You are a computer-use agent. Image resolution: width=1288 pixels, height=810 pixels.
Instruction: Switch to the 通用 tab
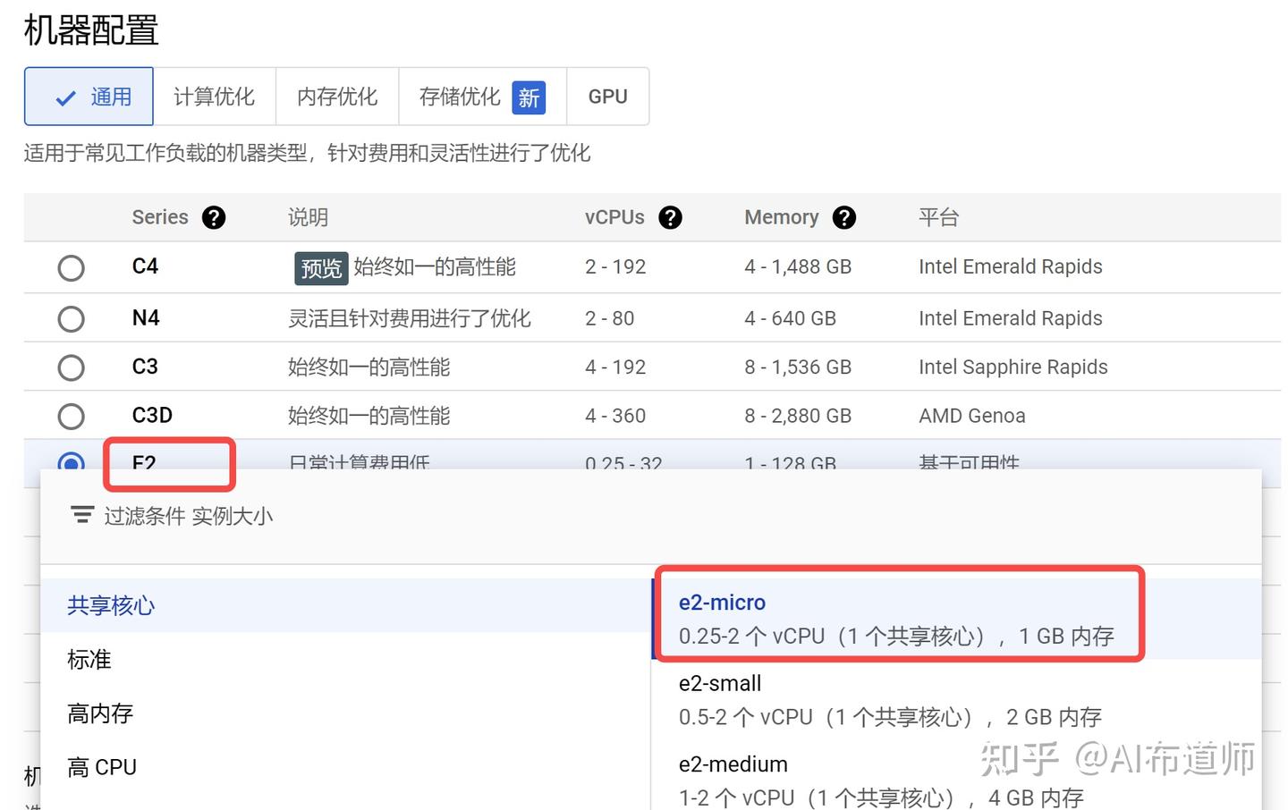pos(89,97)
